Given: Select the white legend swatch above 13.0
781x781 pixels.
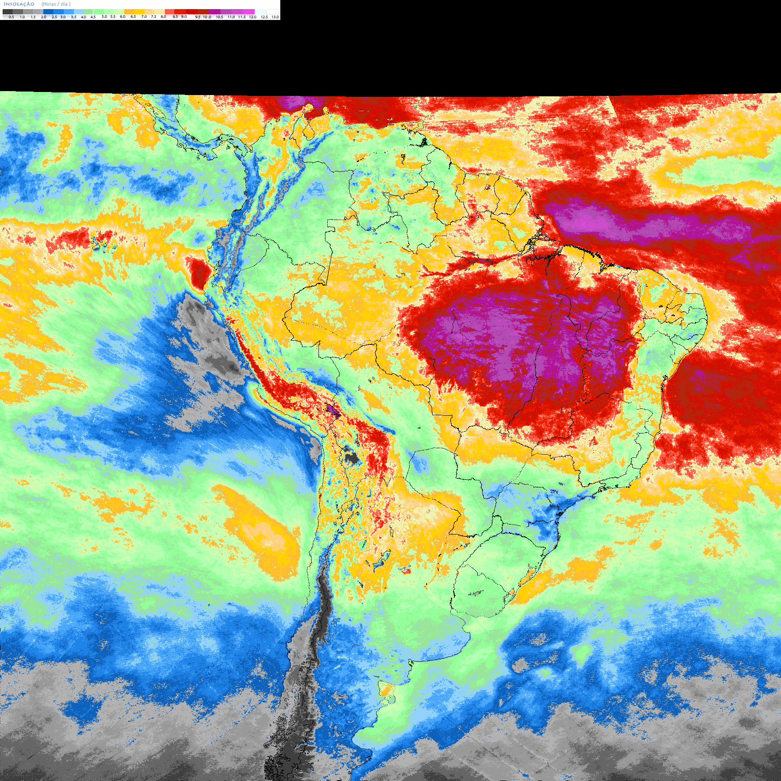Looking at the screenshot, I should coord(272,12).
